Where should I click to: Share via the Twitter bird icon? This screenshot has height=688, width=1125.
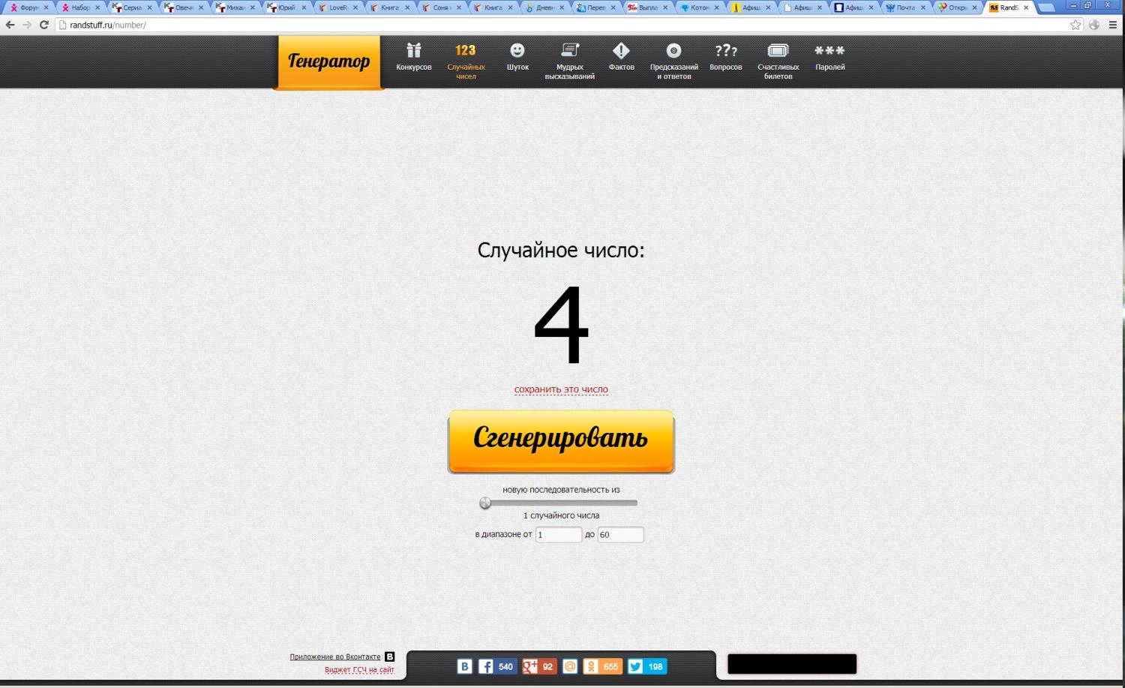click(635, 666)
